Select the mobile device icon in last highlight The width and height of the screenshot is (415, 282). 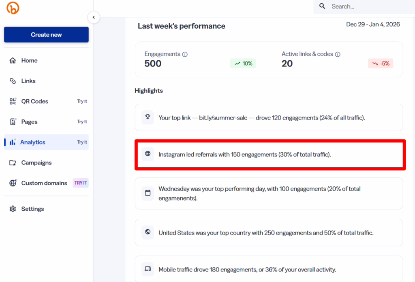click(x=148, y=269)
